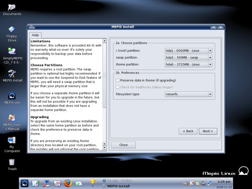Open the Filesystem type dropdown
This screenshot has width=252, height=189.
click(189, 94)
